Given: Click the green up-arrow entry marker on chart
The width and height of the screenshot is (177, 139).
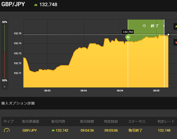Looking at the screenshot, I should click(x=128, y=38).
